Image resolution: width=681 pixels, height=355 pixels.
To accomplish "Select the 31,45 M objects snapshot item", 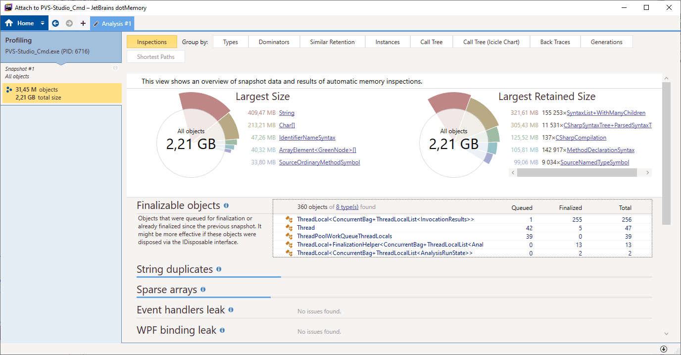I will click(62, 93).
